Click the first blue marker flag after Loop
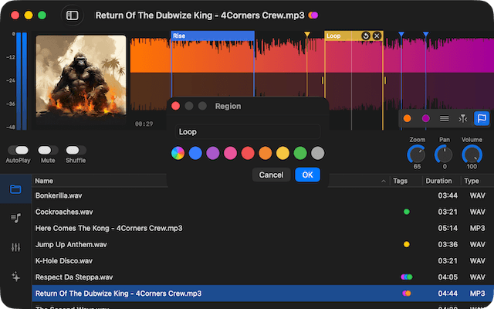The width and height of the screenshot is (494, 309). [x=401, y=34]
